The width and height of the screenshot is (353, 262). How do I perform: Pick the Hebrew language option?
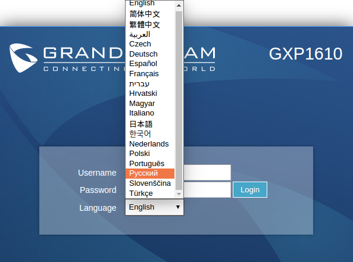(150, 83)
